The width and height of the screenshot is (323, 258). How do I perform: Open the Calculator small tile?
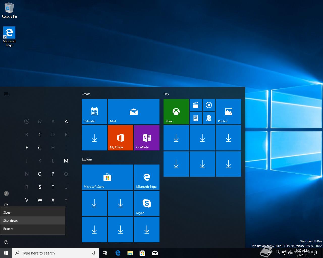[196, 118]
